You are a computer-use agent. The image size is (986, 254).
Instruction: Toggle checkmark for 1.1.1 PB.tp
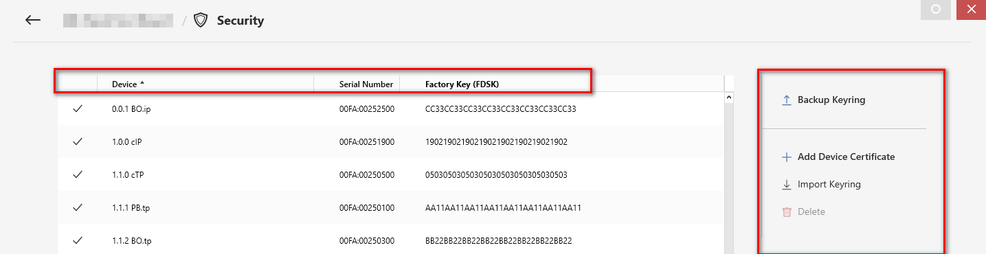point(78,207)
